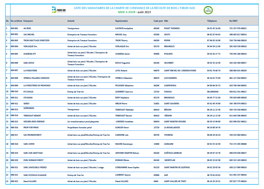Click SIRET '397 827 775 00024'

(238, 181)
